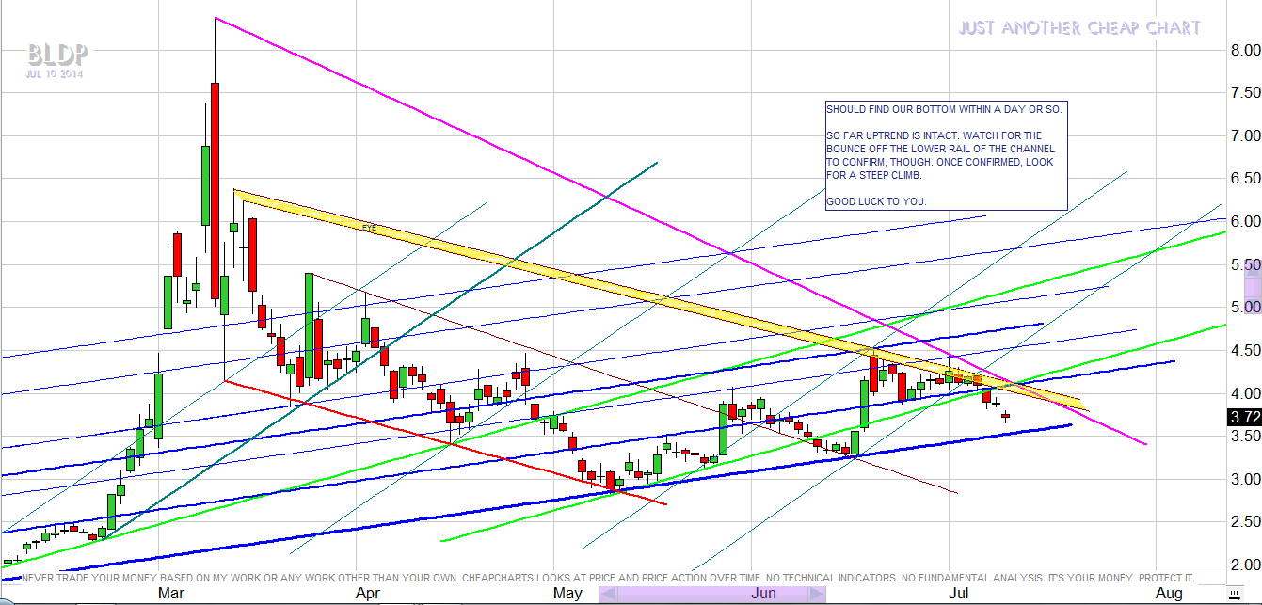The image size is (1262, 605).
Task: Click the disclaimer text below the chart
Action: [x=607, y=577]
